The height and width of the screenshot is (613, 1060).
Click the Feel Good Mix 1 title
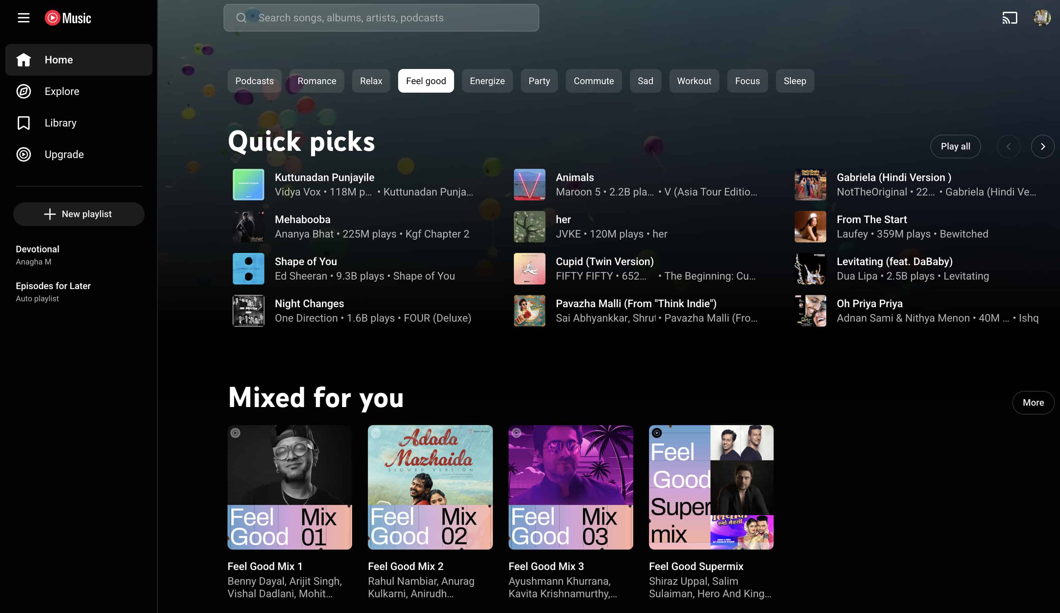(x=265, y=566)
